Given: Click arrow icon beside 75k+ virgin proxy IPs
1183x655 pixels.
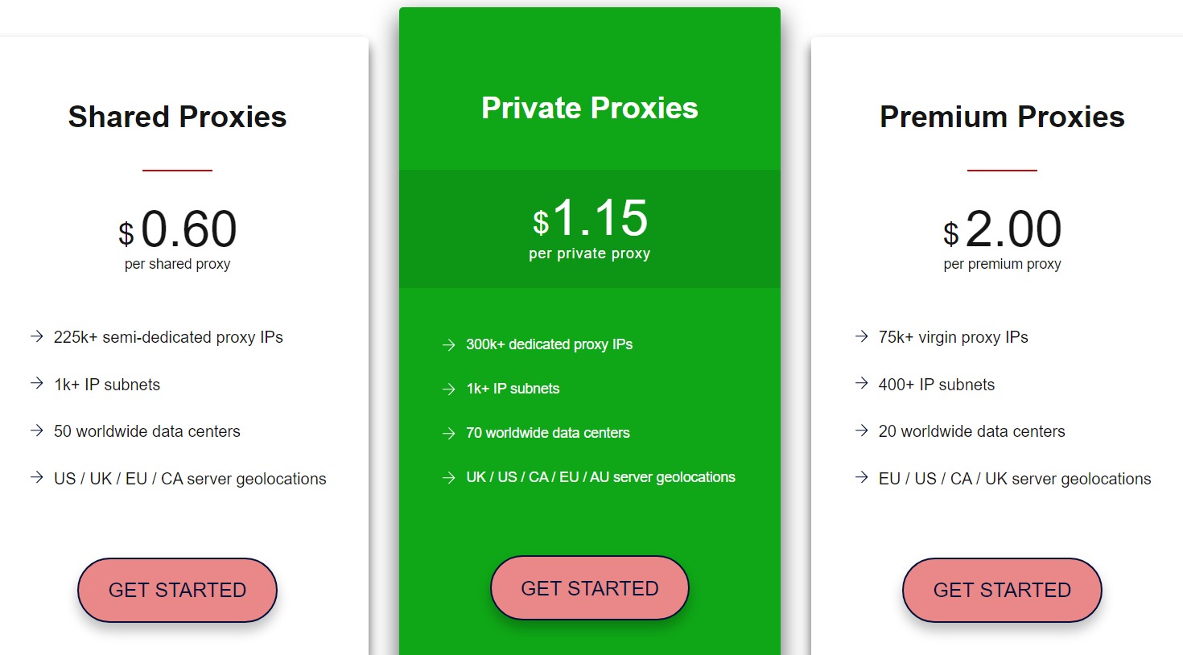Looking at the screenshot, I should point(861,336).
